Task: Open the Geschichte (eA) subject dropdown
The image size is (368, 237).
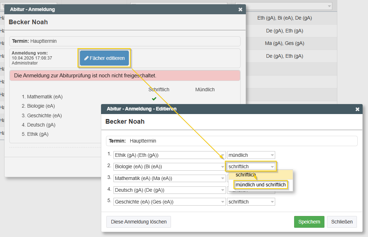Action: pyautogui.click(x=169, y=202)
